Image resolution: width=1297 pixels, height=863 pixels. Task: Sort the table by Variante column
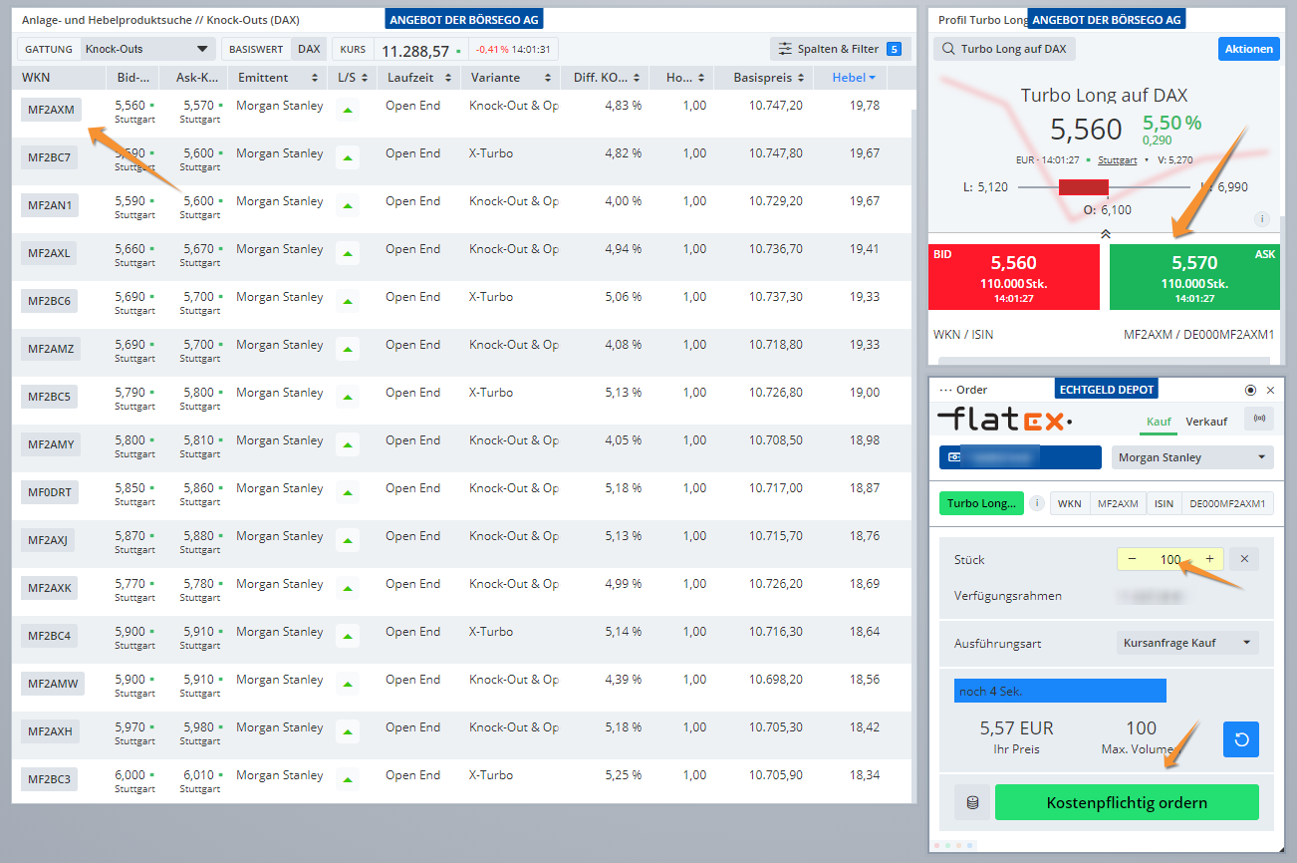[x=509, y=78]
